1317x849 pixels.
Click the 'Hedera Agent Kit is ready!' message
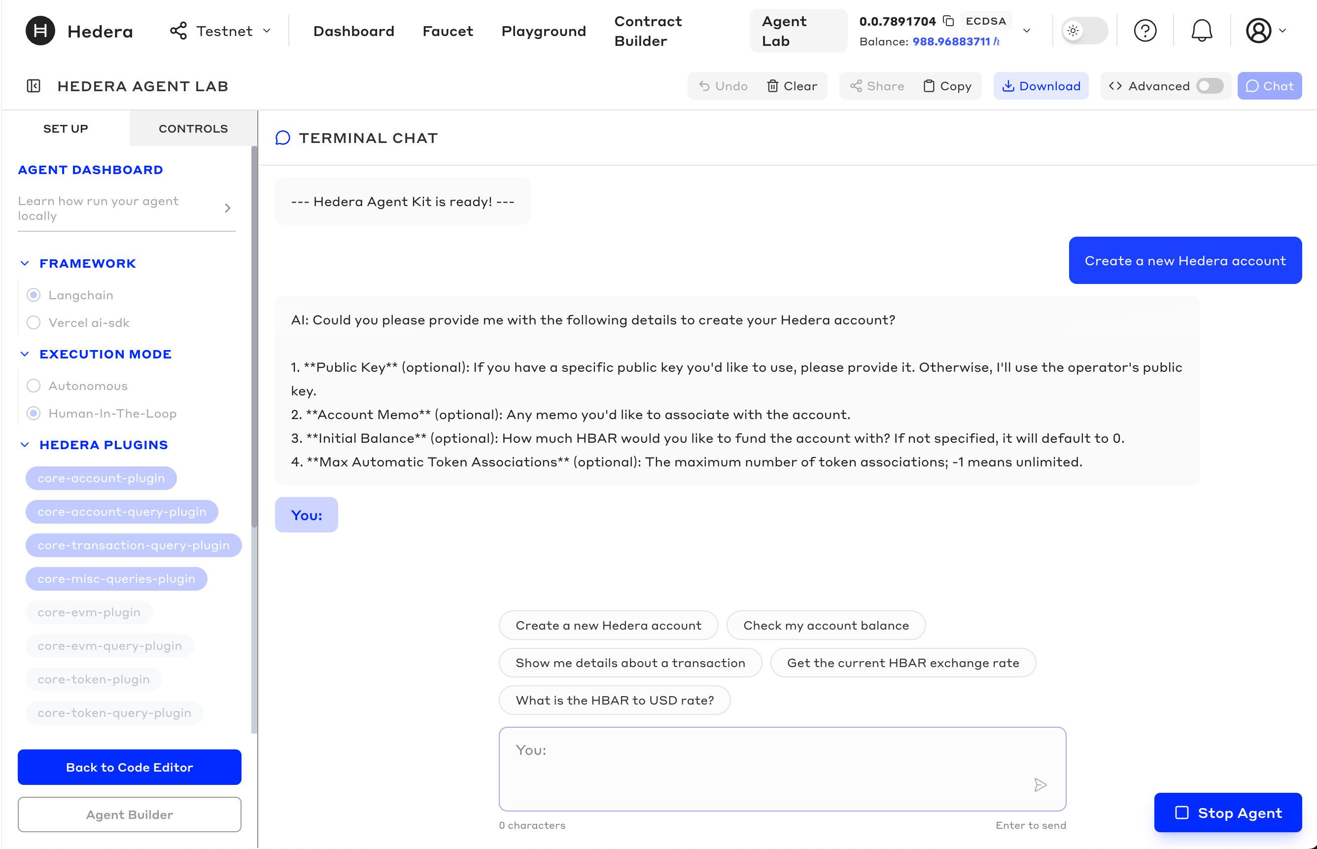pos(403,202)
